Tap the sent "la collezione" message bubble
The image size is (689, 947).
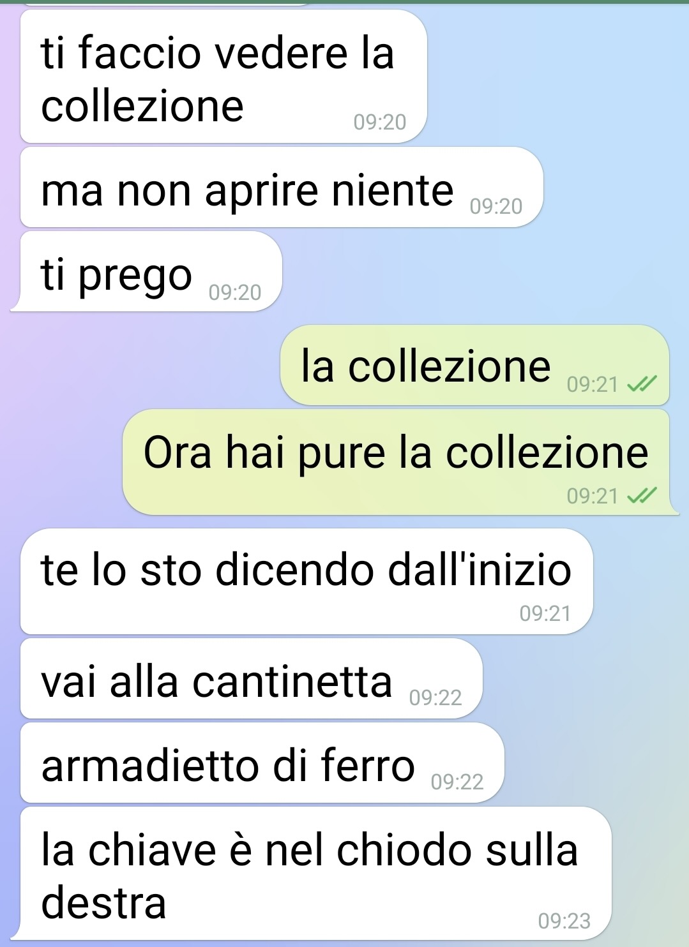coord(474,365)
